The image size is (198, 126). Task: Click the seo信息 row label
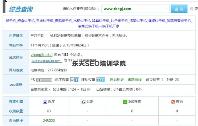pos(16,85)
